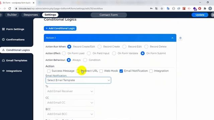Select Always action behaviour

pos(69,60)
